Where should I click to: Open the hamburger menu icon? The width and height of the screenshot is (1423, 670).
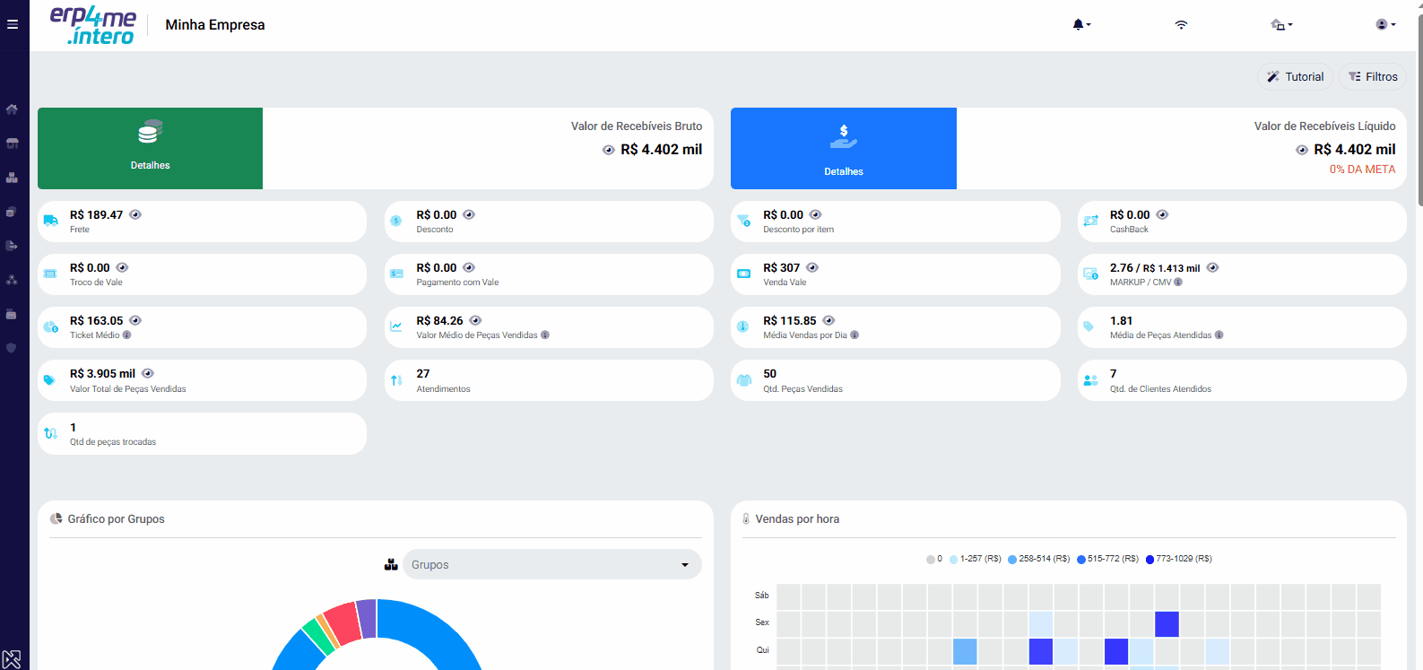[x=13, y=24]
